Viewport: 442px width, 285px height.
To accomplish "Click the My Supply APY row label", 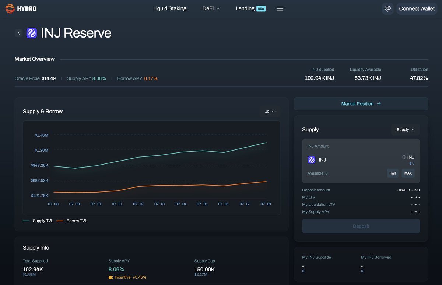I will (x=316, y=212).
